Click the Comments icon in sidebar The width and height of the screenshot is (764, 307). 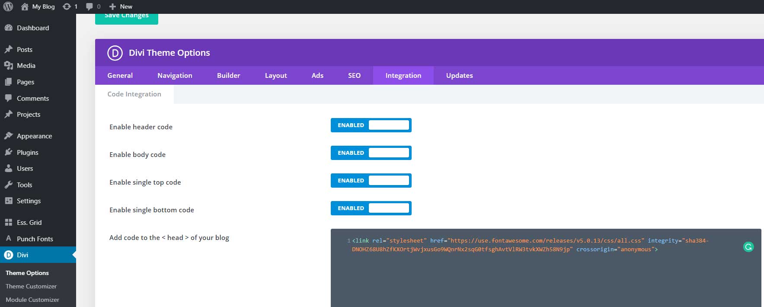tap(9, 98)
